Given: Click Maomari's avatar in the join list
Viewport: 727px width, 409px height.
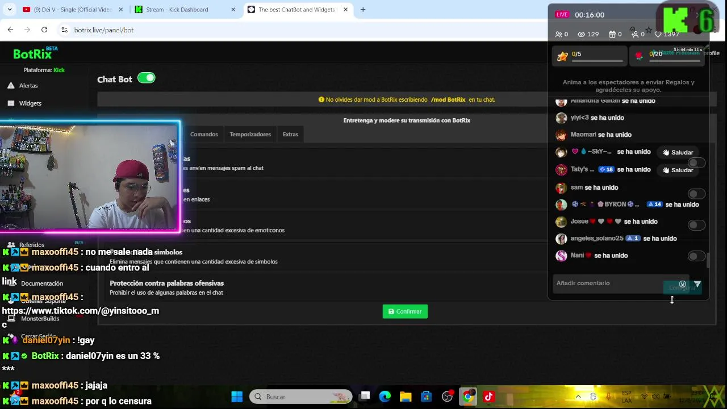Looking at the screenshot, I should [561, 135].
